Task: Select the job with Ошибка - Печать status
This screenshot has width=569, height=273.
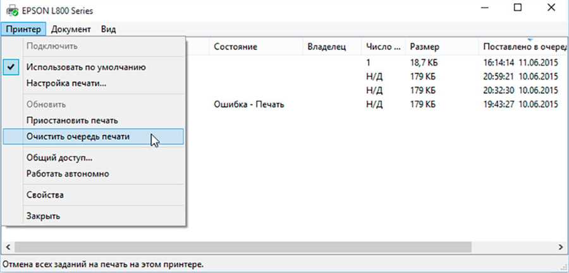Action: point(248,104)
